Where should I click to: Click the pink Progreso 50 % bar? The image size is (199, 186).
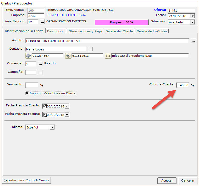(121, 22)
